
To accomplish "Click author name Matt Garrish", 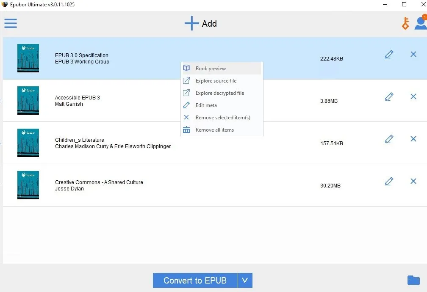I will [69, 104].
